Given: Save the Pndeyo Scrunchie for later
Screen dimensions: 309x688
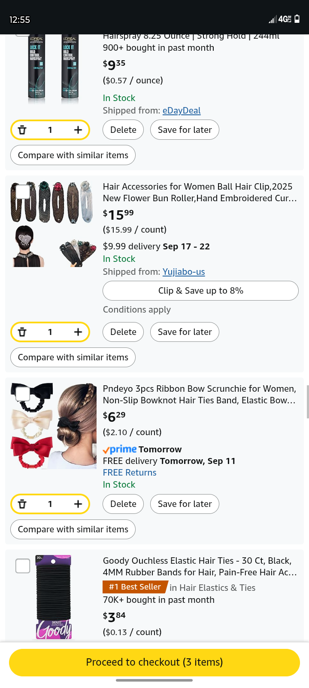Looking at the screenshot, I should (185, 504).
